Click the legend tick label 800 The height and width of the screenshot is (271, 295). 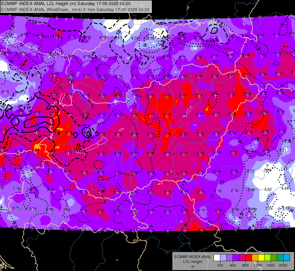click(x=245, y=265)
